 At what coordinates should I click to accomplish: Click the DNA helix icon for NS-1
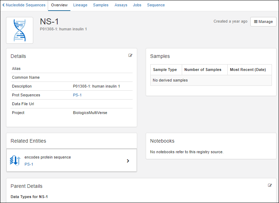[20, 30]
